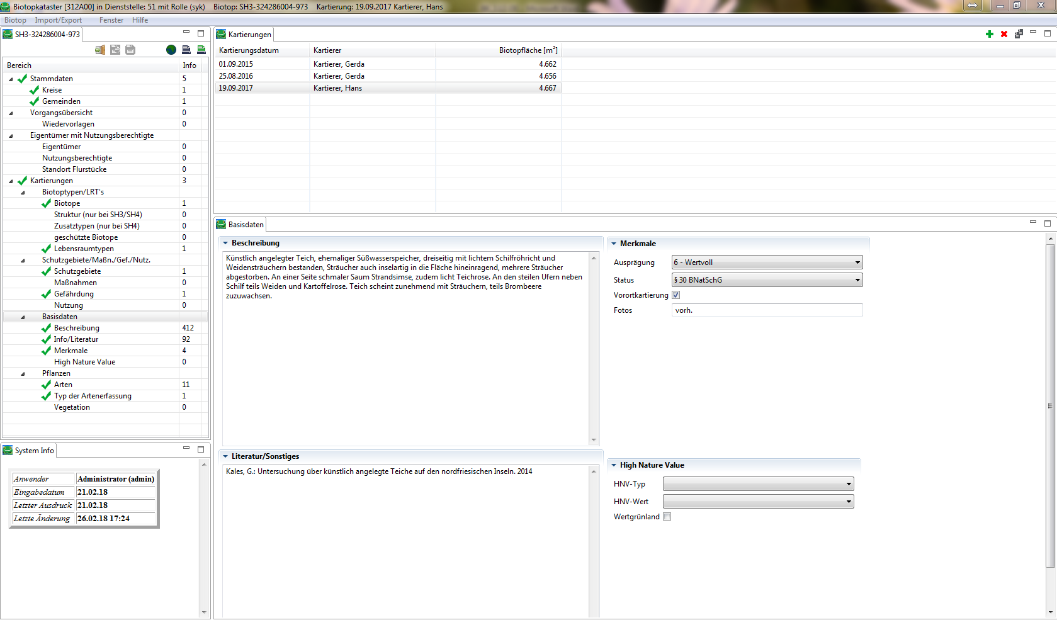Open the Ausprägung dropdown
The image size is (1057, 620).
point(767,262)
